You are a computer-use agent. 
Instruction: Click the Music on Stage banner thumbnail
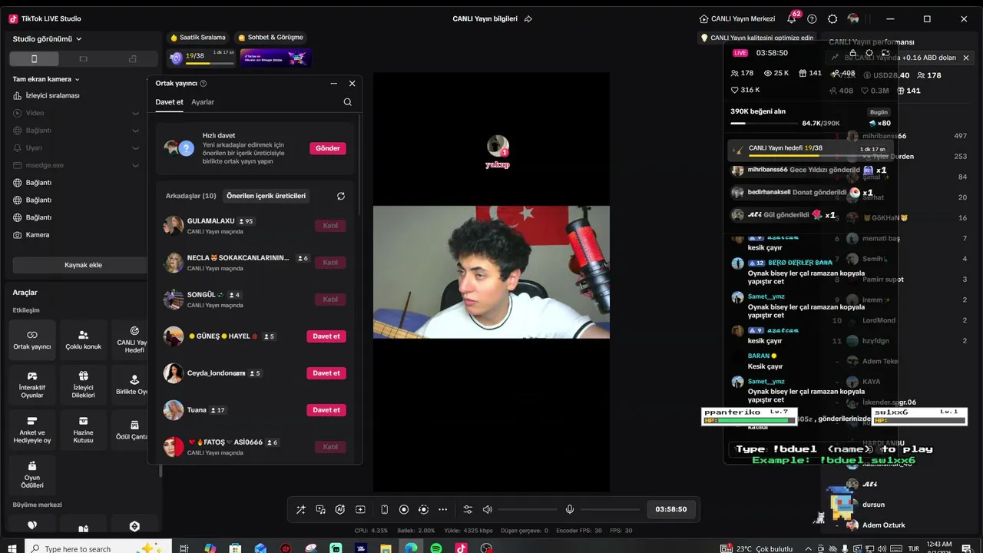[x=276, y=58]
